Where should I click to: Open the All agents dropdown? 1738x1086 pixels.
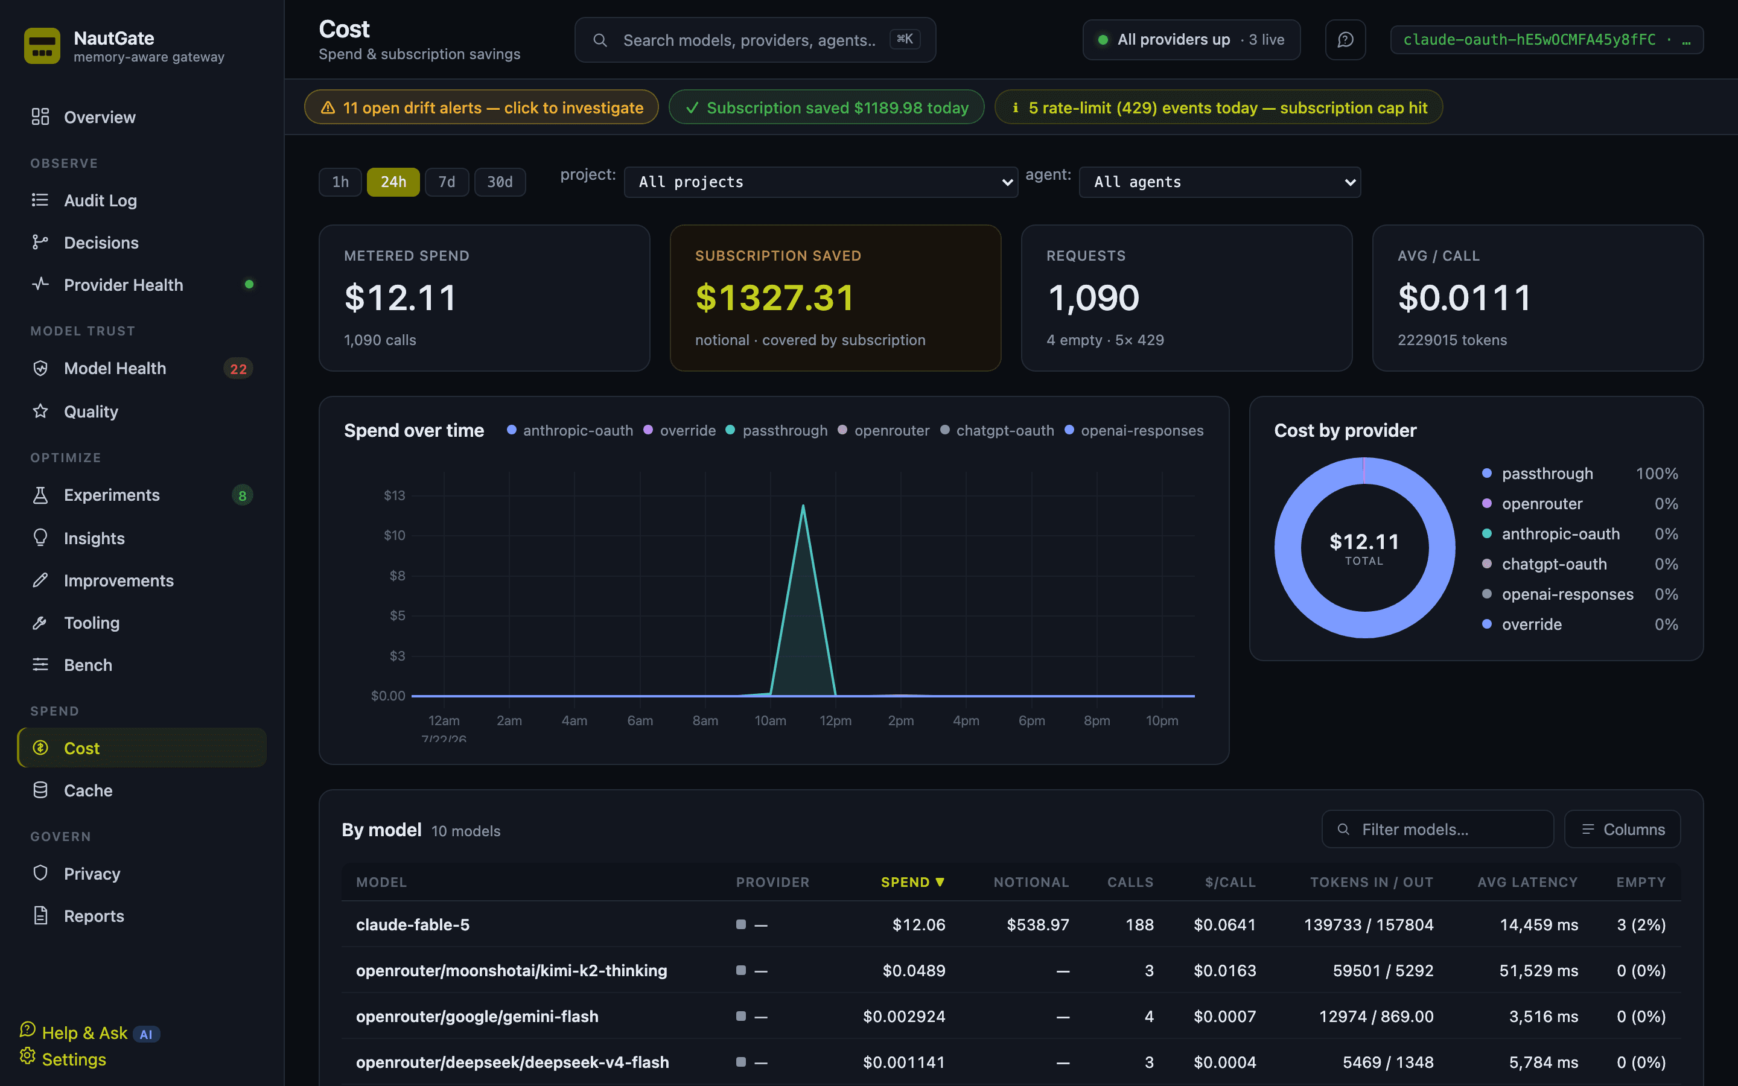click(x=1220, y=182)
